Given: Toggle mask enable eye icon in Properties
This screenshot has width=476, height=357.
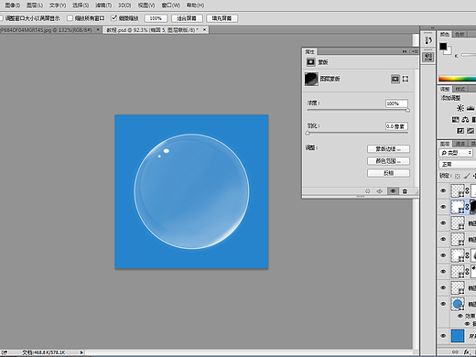Looking at the screenshot, I should coord(393,191).
